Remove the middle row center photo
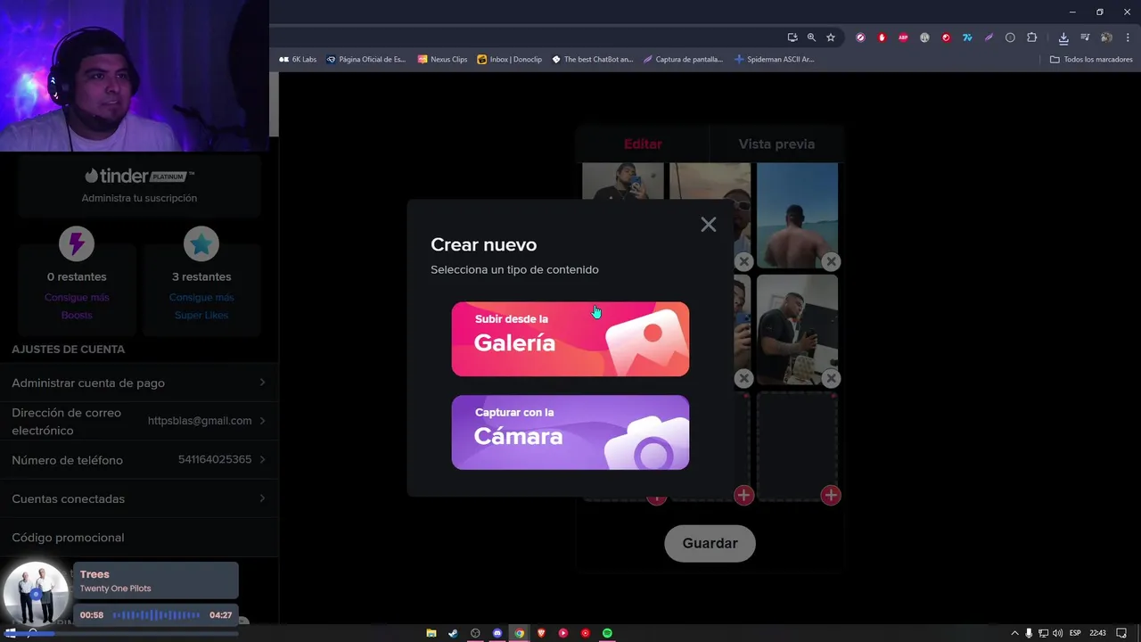This screenshot has width=1141, height=642. (x=743, y=378)
